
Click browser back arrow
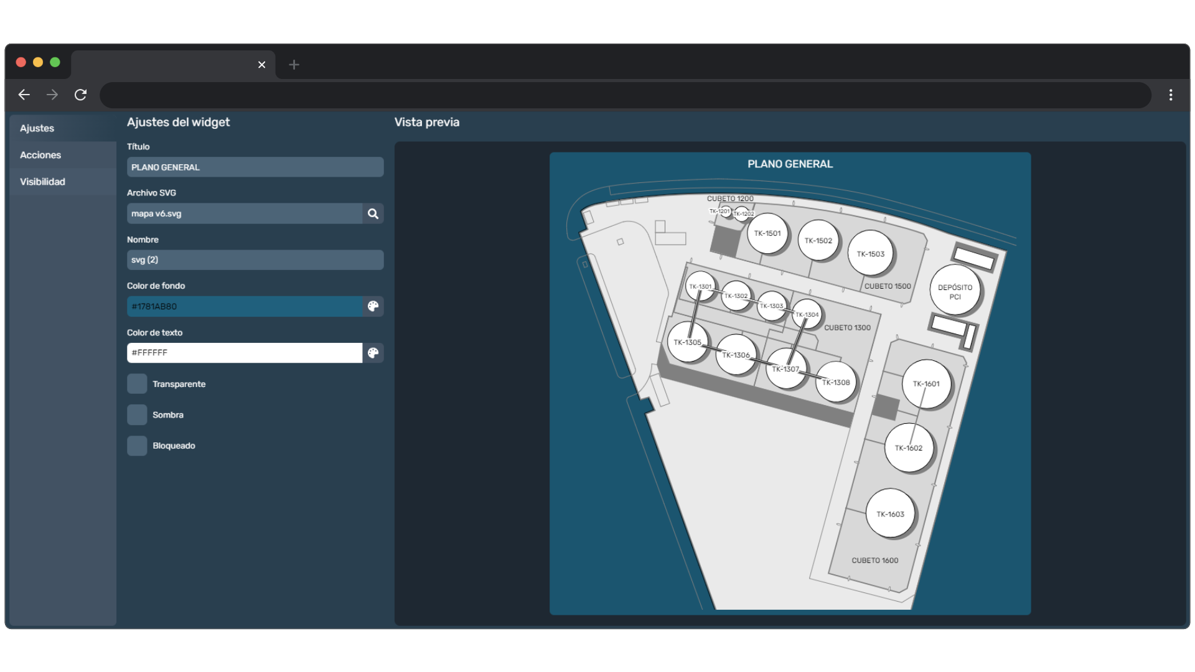24,95
